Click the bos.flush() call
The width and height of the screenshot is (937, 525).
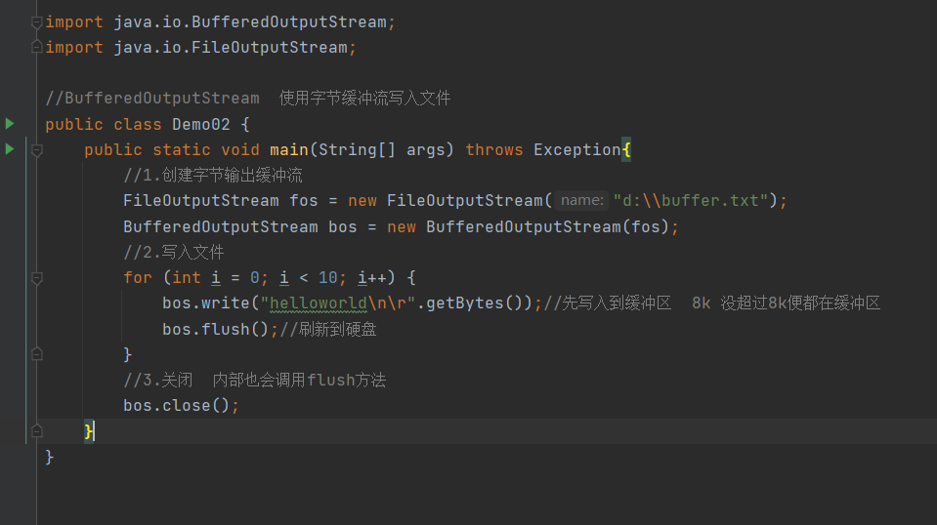click(x=216, y=329)
